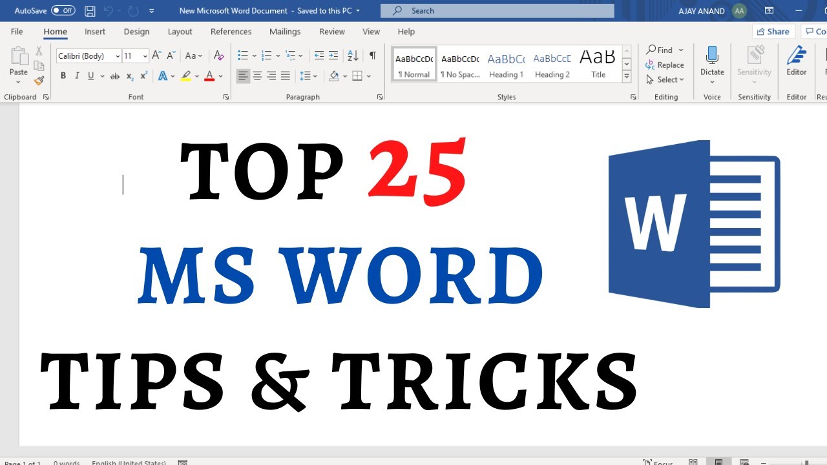This screenshot has width=827, height=465.
Task: Open the Help tab
Action: (406, 32)
